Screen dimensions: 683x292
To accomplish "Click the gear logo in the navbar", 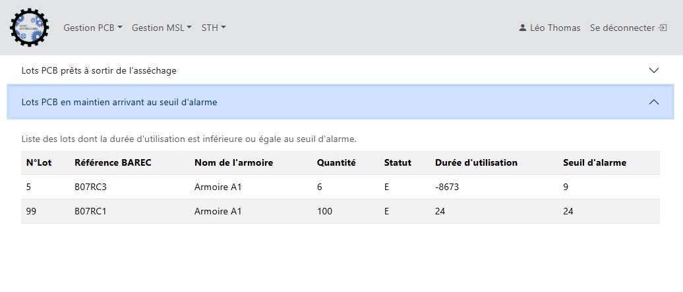I will tap(29, 28).
